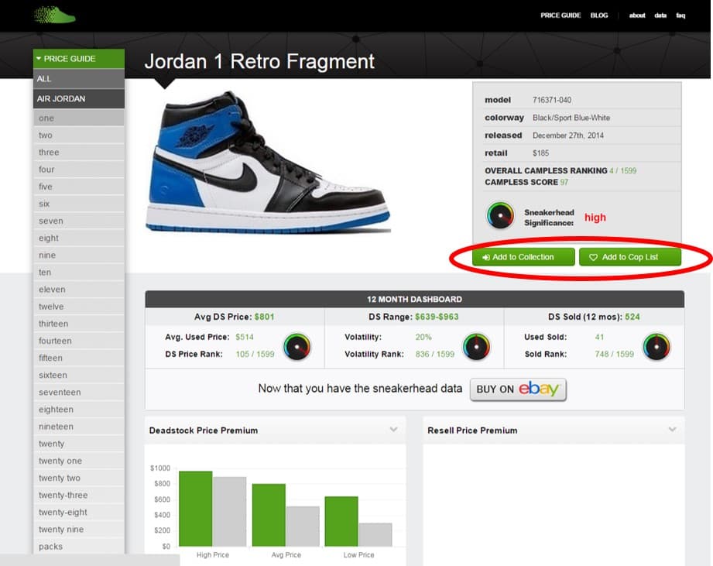Select Jordan 'five' in sidebar list

pyautogui.click(x=79, y=187)
